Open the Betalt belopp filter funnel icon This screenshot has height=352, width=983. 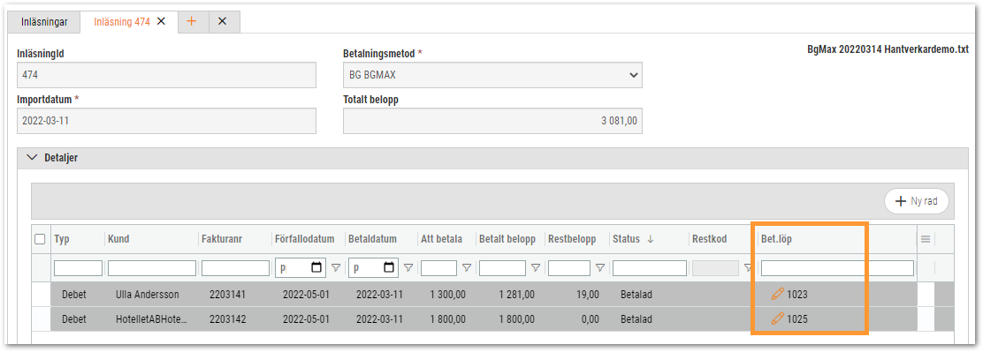(536, 267)
